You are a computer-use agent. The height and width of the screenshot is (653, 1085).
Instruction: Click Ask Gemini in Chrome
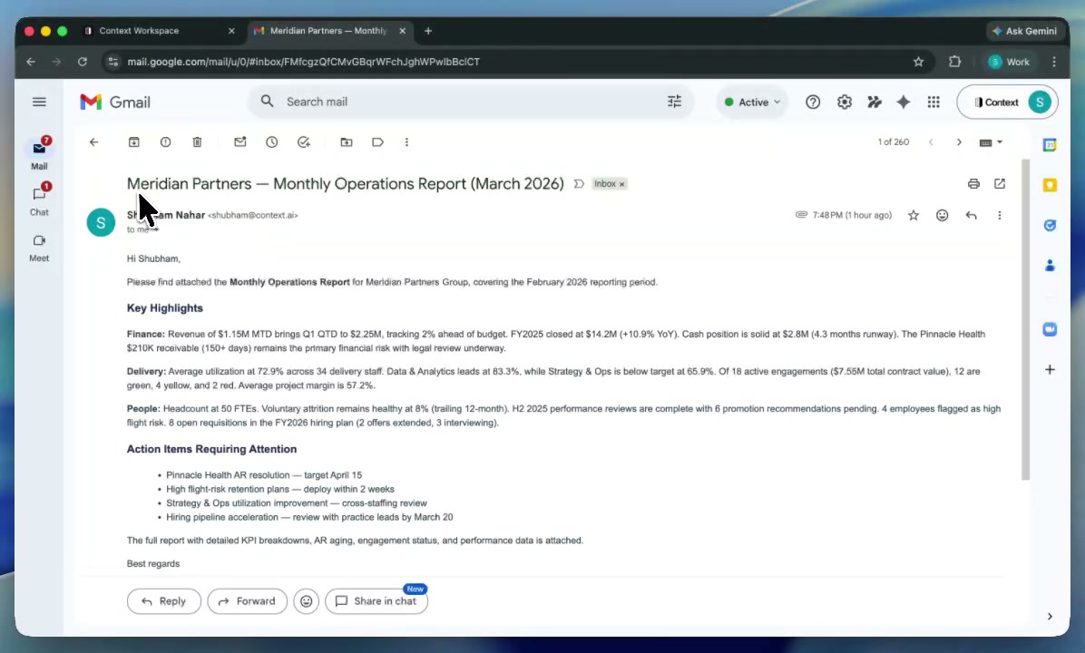click(1024, 31)
